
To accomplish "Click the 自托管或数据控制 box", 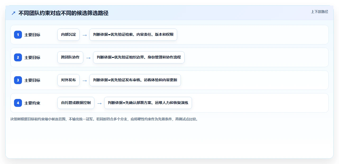I will (76, 103).
